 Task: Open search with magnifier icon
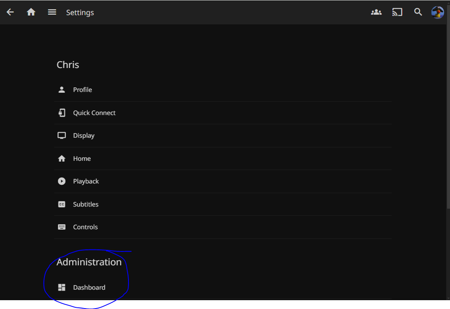point(418,12)
